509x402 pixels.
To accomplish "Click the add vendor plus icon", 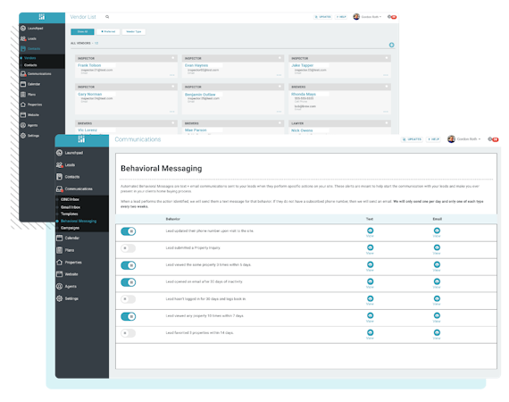I will pyautogui.click(x=392, y=45).
